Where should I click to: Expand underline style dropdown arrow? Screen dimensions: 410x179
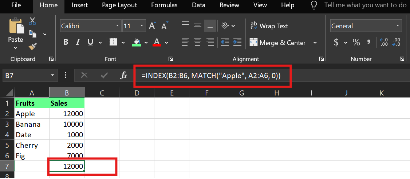tap(100, 42)
